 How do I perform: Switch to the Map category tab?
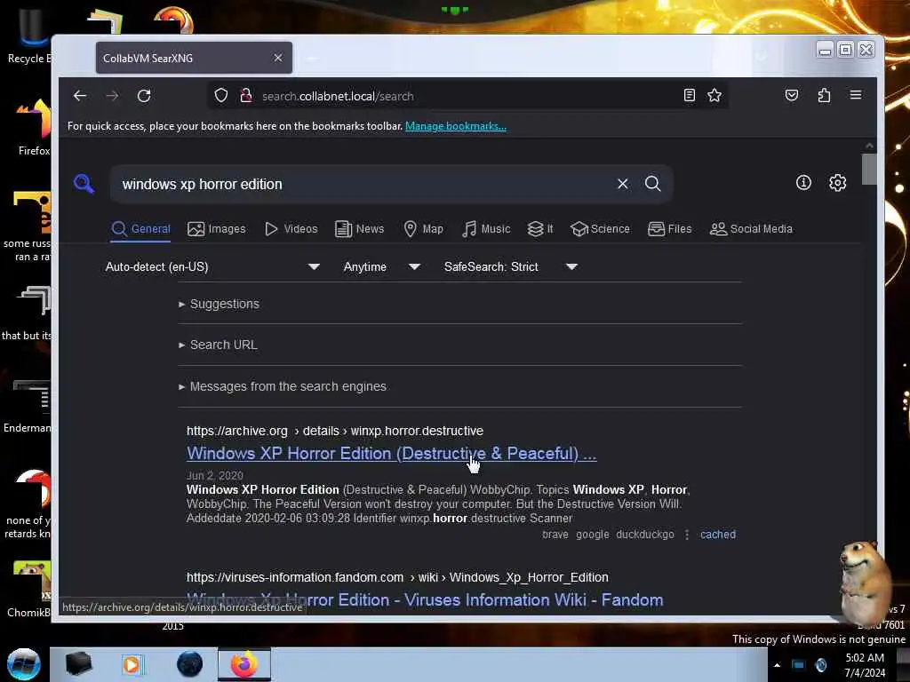(423, 228)
